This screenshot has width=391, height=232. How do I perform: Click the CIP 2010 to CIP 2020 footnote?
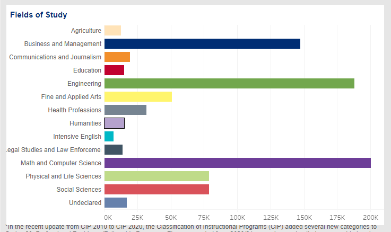(192, 228)
